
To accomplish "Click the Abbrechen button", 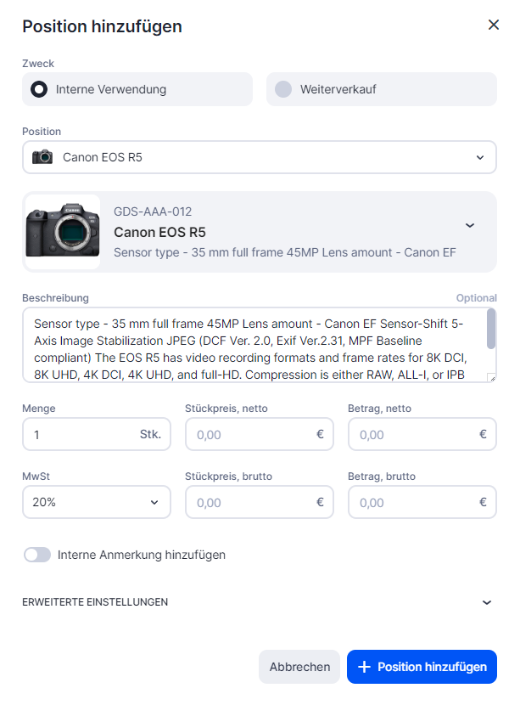I will pos(299,667).
